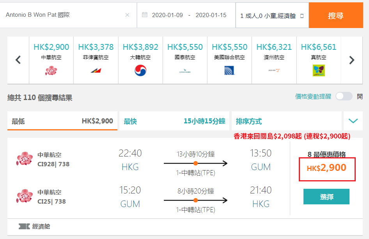Screen dimensions: 369x239
Task: Click the 經濟艙 cabin class label
Action: coord(41,226)
